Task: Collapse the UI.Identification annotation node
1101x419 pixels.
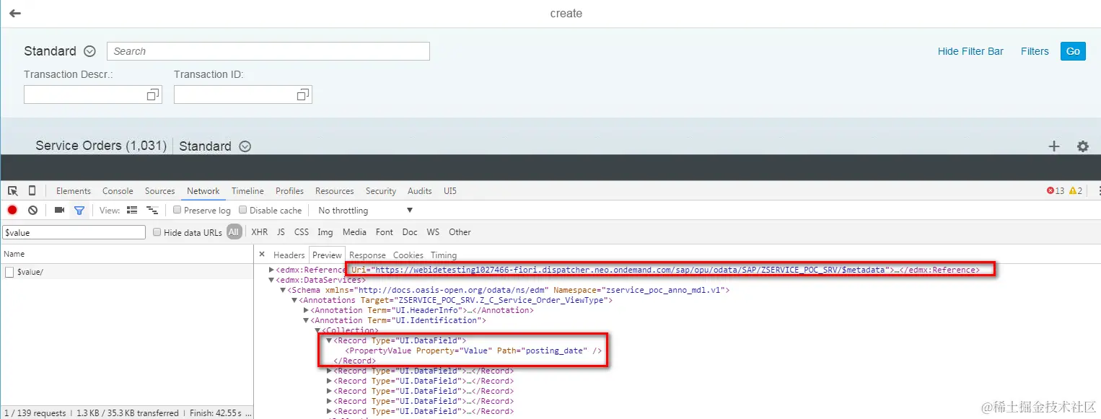Action: (306, 320)
